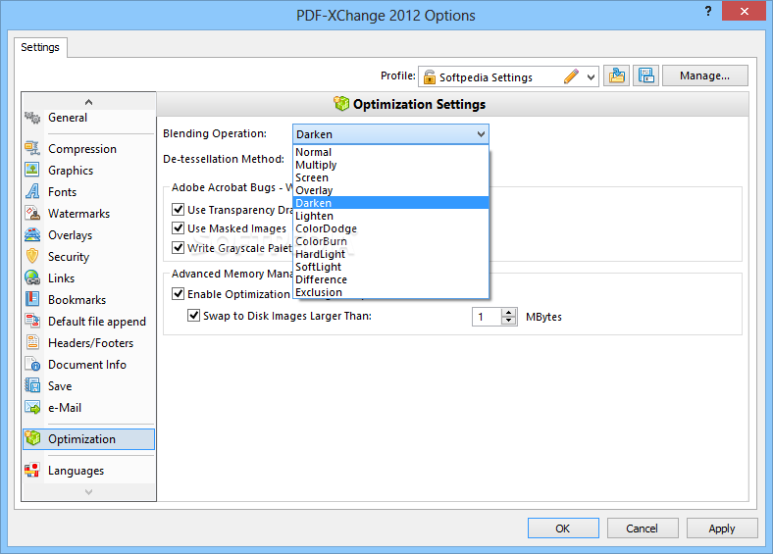Open the Headers/Footers settings page

tap(90, 343)
